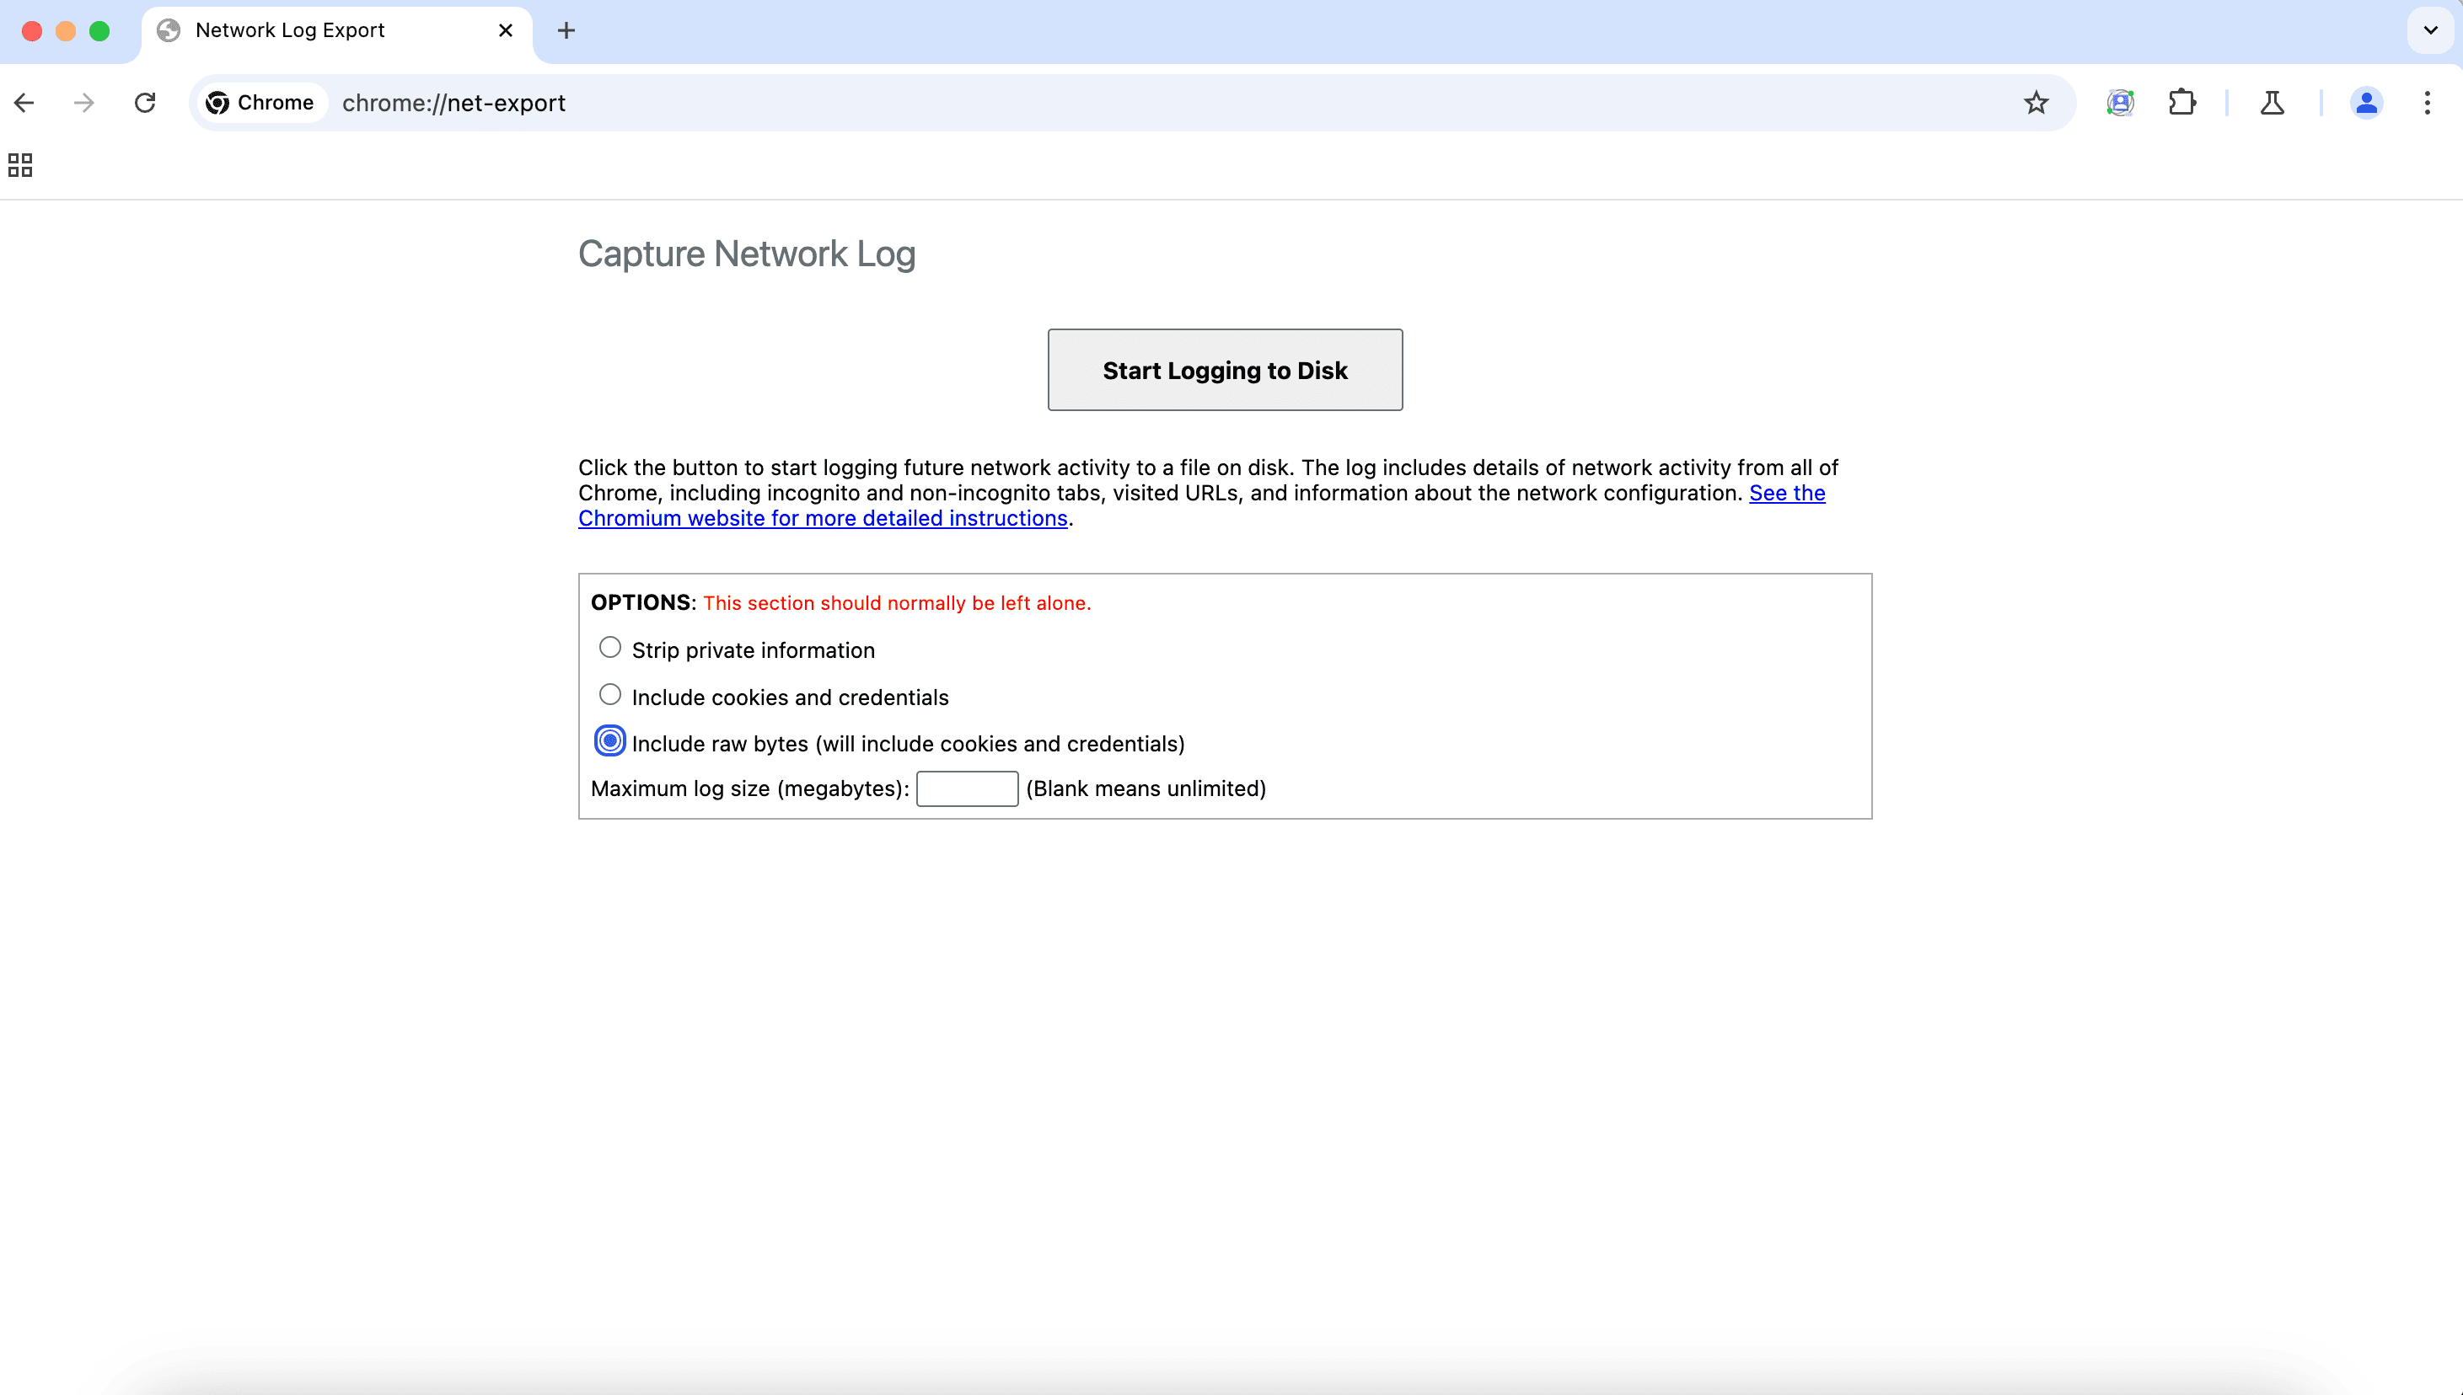This screenshot has height=1395, width=2463.
Task: Select the Strip private information option
Action: click(609, 648)
